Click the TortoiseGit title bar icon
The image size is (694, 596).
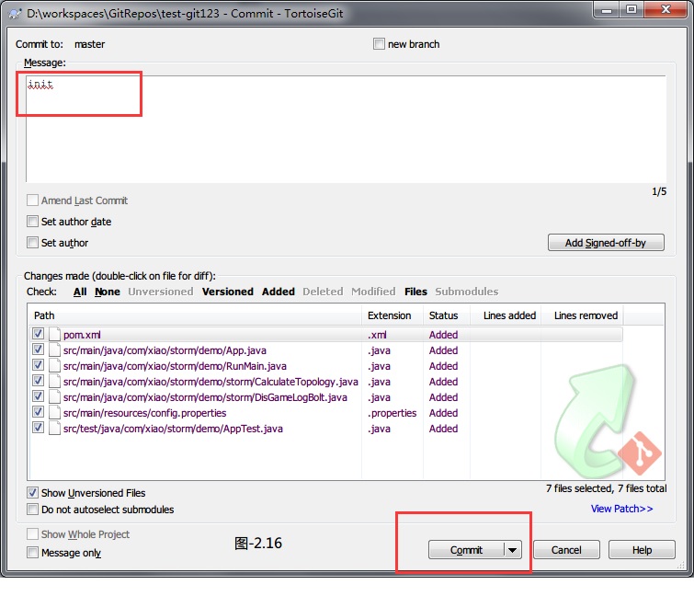(15, 13)
